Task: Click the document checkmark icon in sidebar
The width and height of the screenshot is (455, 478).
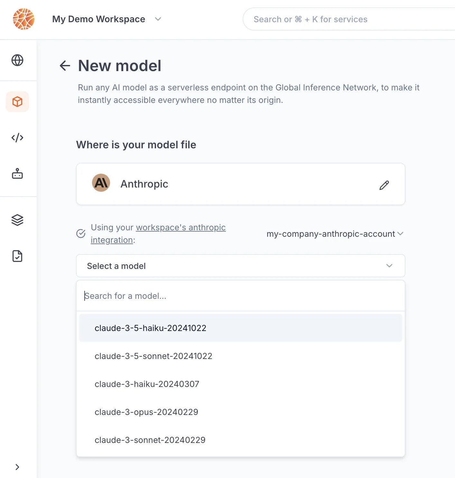Action: click(x=17, y=256)
